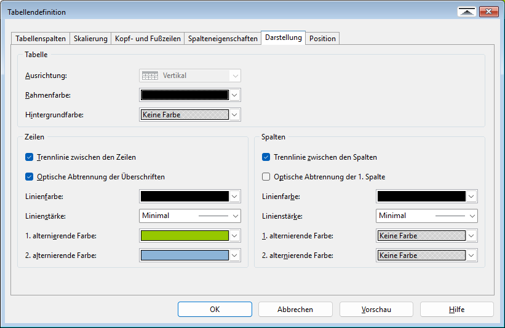Close the Tabellendefinition dialog window
Screen dimensions: 505x328
pos(488,12)
